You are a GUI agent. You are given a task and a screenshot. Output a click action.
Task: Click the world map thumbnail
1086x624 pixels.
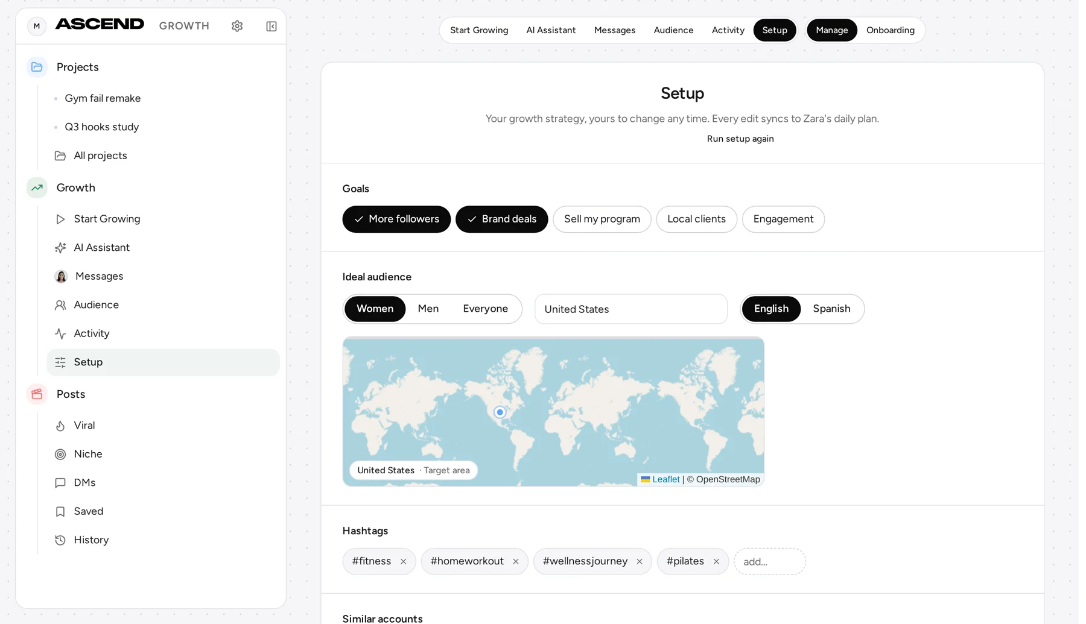click(553, 412)
